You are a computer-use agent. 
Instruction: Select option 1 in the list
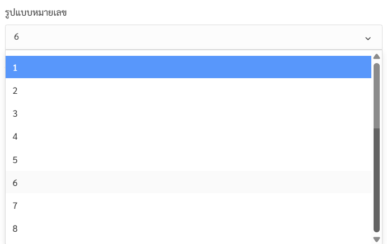coord(188,67)
